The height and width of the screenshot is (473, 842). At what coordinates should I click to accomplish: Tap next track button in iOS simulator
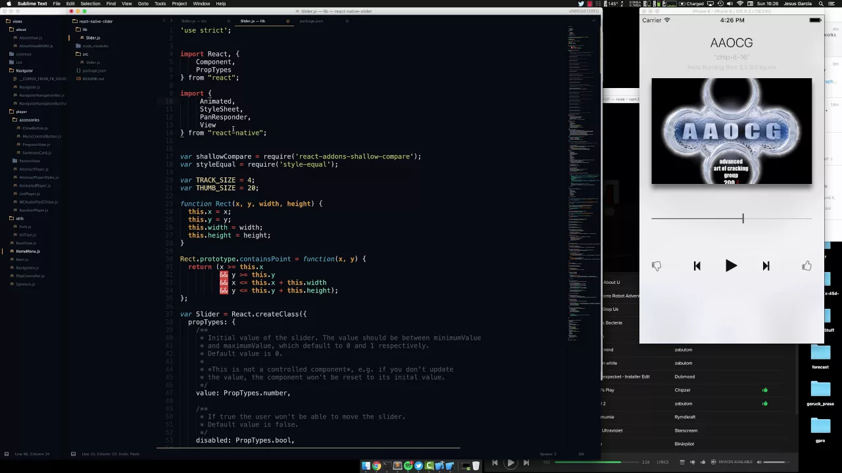(x=766, y=266)
